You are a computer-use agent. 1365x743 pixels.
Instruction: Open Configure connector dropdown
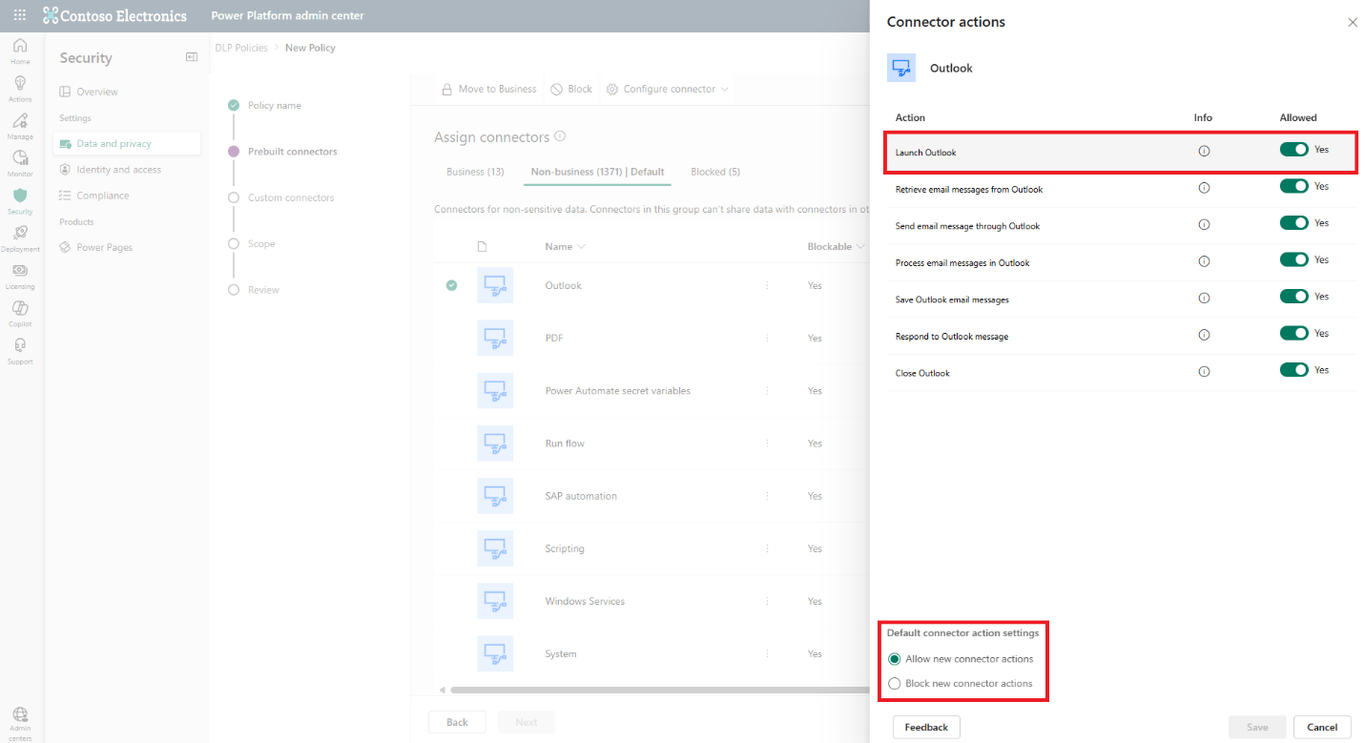pyautogui.click(x=668, y=89)
